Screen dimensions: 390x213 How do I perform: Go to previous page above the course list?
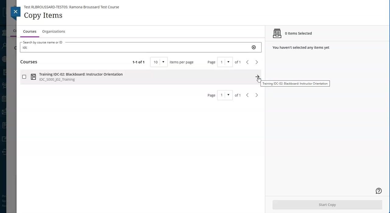tap(247, 62)
